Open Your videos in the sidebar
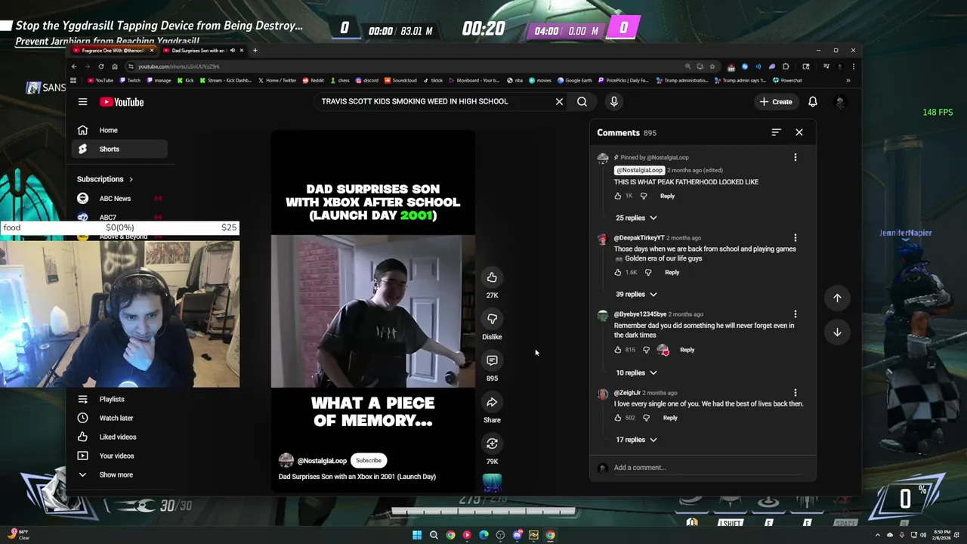 (x=119, y=456)
